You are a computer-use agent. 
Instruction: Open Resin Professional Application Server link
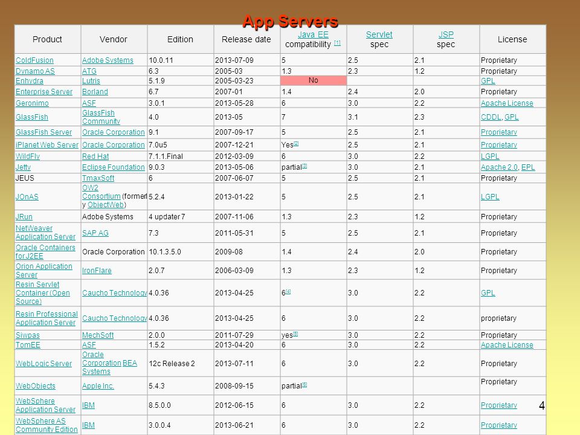(47, 318)
